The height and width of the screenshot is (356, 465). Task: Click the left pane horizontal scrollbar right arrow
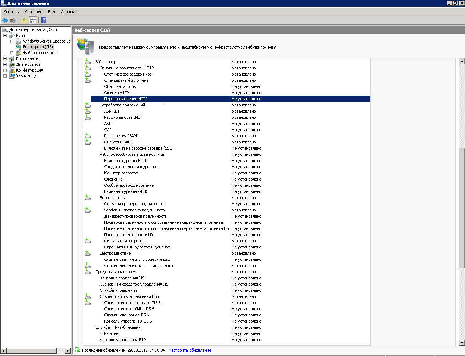(x=68, y=351)
